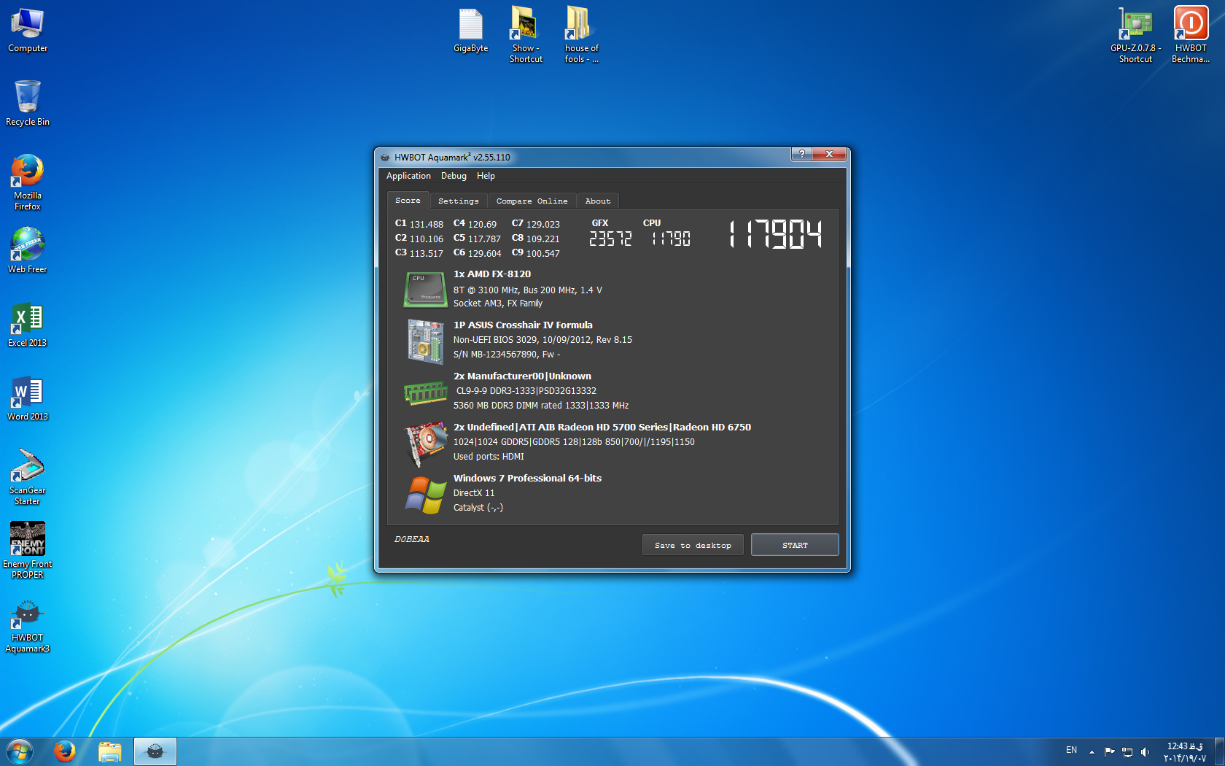The image size is (1225, 766).
Task: Open the Enemy Front PROPER icon
Action: coord(28,550)
